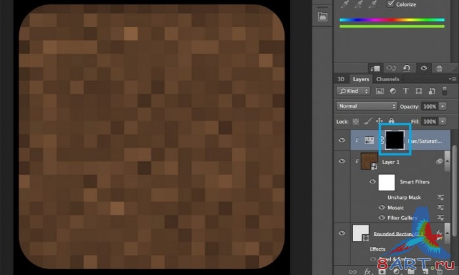This screenshot has height=275, width=459.
Task: Filter for pixel layers icon
Action: click(380, 91)
